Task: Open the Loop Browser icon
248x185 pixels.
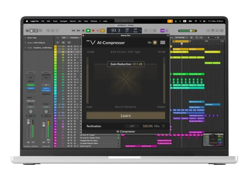Action: (217, 30)
